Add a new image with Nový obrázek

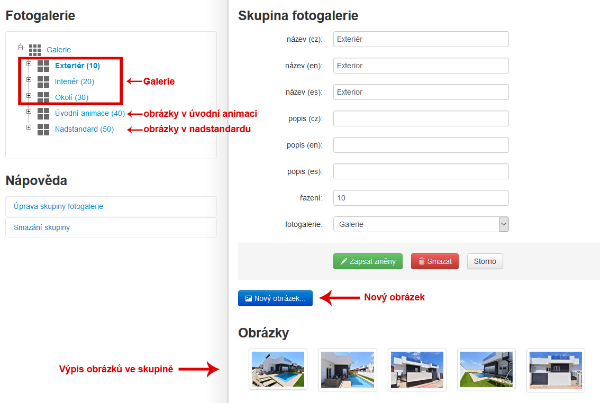[275, 298]
